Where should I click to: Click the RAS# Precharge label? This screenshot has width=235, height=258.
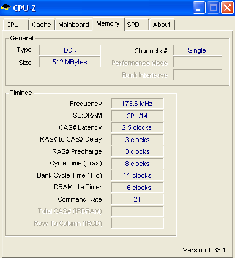[x=77, y=151]
